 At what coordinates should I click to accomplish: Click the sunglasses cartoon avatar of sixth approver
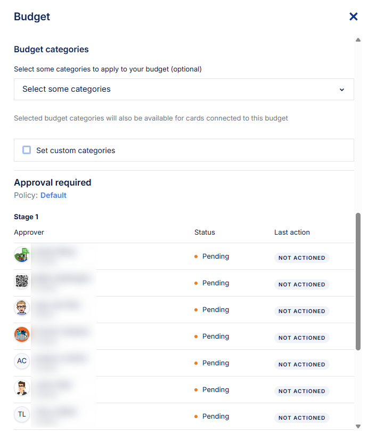click(x=22, y=388)
